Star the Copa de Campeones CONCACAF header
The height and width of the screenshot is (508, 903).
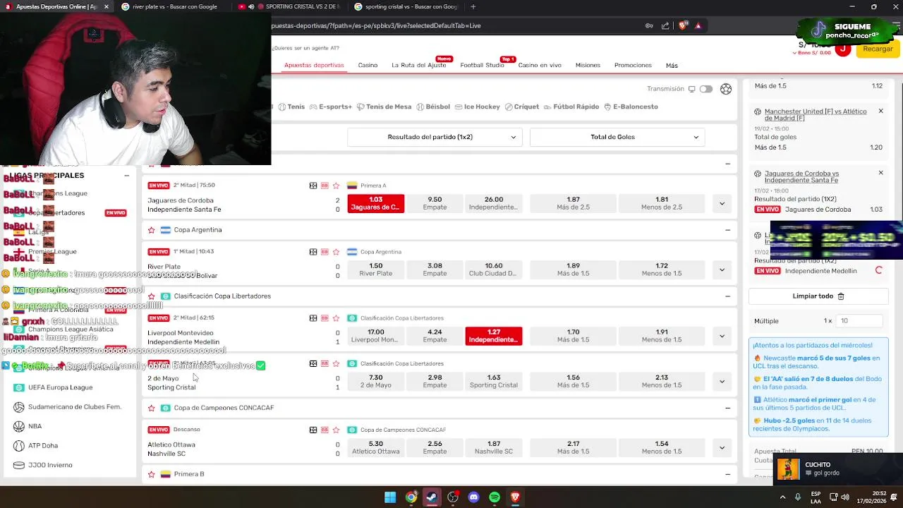point(151,408)
